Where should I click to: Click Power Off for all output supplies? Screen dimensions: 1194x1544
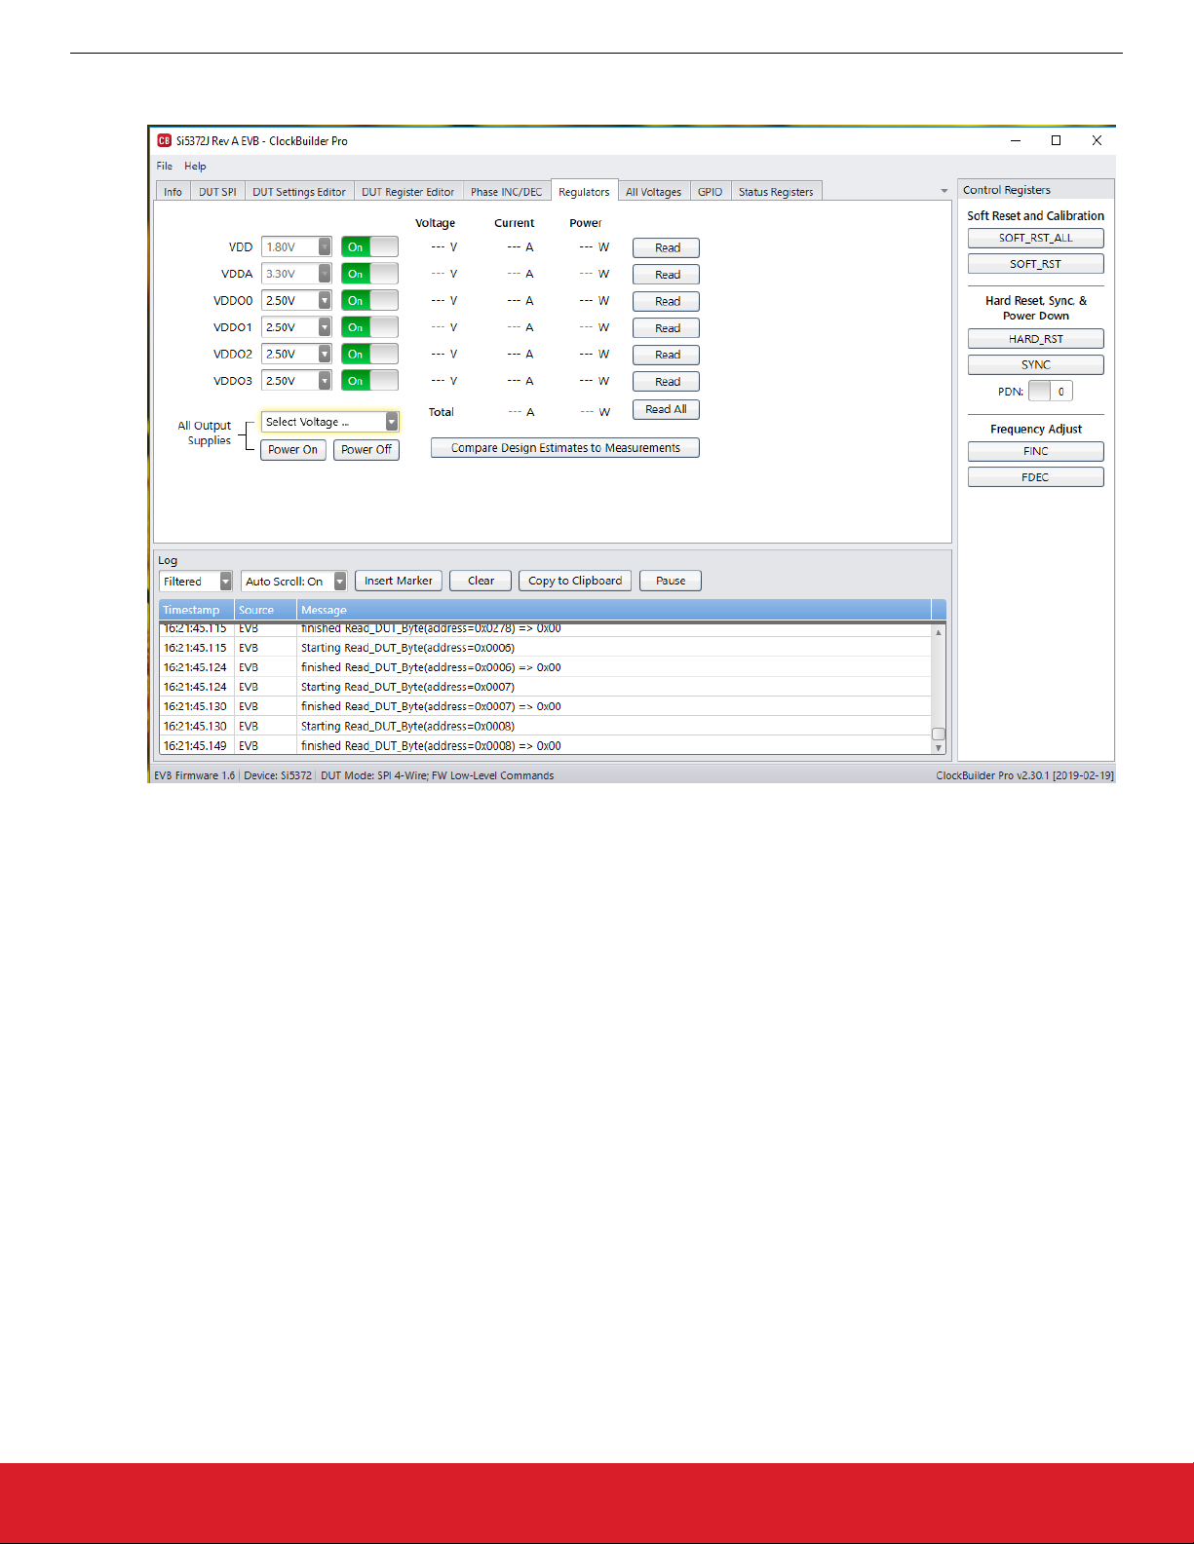coord(366,450)
